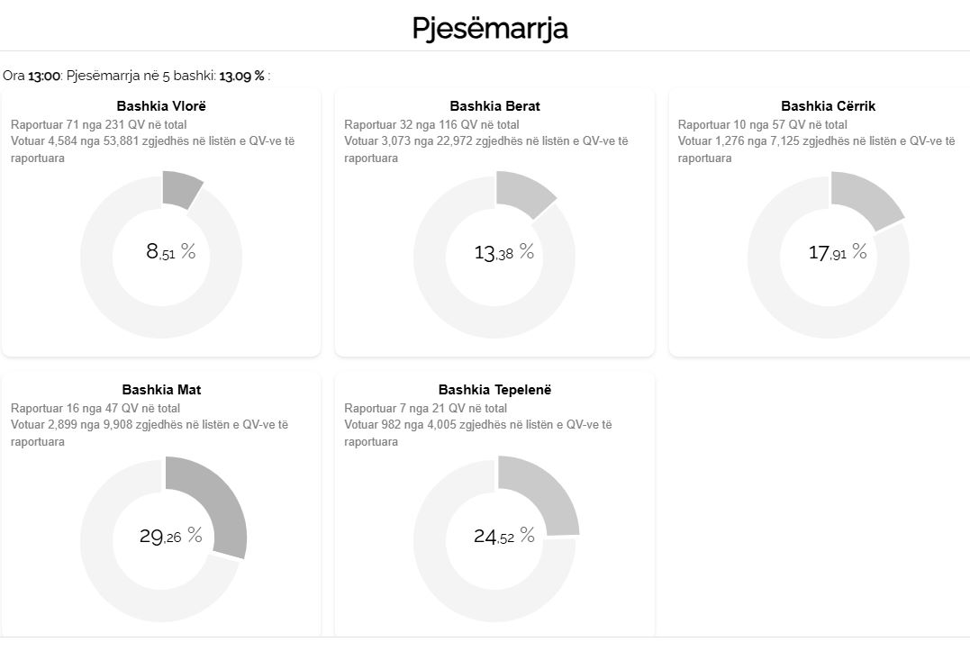Click the 'Raportuar 71 nga 231 QV' text
Image resolution: width=970 pixels, height=651 pixels.
click(x=99, y=125)
